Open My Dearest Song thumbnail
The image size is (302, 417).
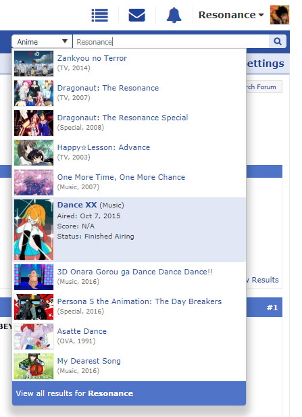34,366
